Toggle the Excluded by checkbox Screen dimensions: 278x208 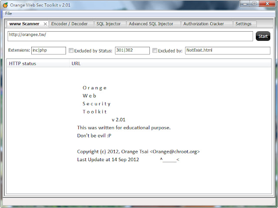pyautogui.click(x=155, y=51)
